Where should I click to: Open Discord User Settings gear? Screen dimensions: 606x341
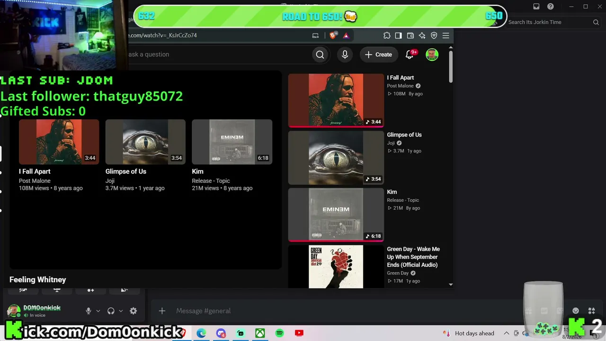click(134, 311)
